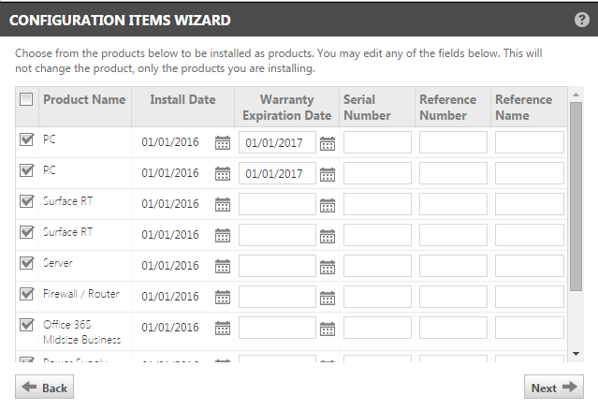Screen dimensions: 598x410
Task: Open the help question mark icon
Action: (581, 20)
